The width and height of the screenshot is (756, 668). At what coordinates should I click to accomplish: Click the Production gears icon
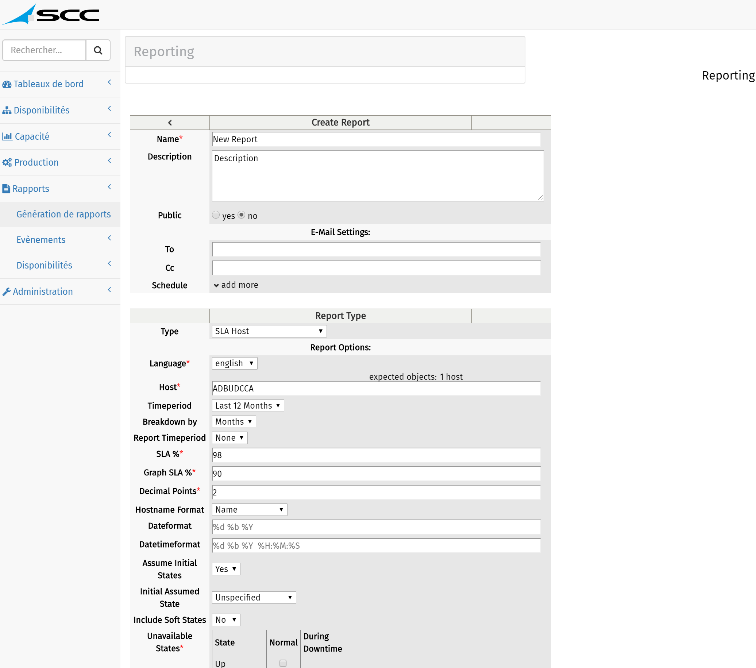(x=7, y=162)
